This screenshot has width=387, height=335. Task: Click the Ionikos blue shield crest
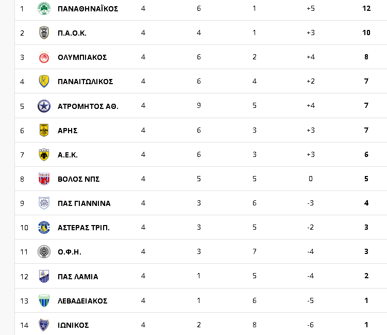44,325
